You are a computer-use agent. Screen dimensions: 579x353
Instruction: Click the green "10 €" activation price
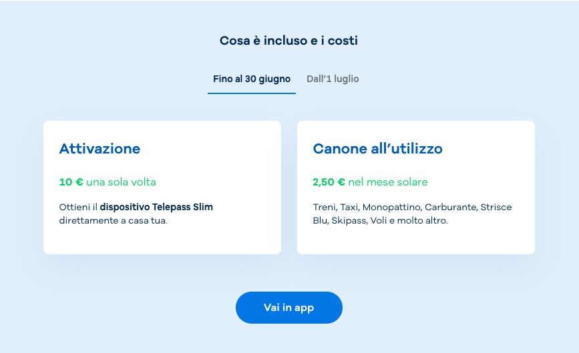click(x=71, y=182)
